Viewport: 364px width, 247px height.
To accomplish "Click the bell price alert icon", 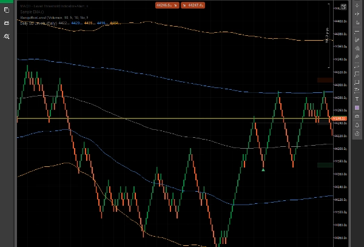I will (357, 125).
